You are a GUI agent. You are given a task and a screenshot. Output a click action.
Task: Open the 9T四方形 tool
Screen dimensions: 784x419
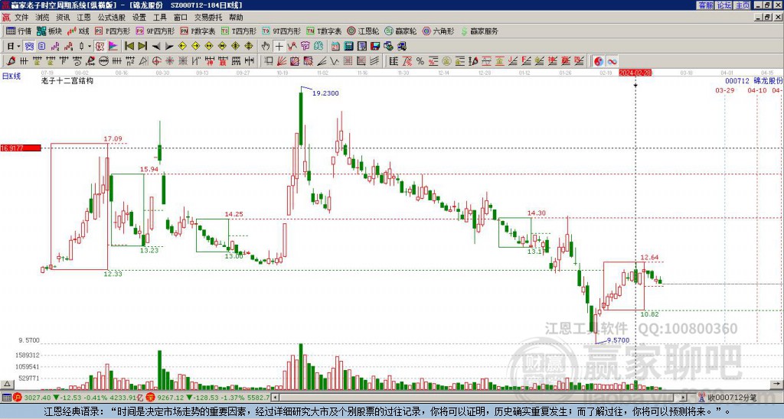point(281,31)
